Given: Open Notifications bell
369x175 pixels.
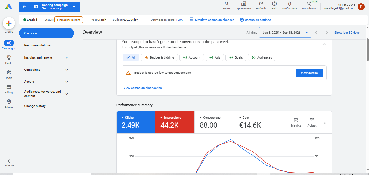Looking at the screenshot, I should (x=290, y=6).
